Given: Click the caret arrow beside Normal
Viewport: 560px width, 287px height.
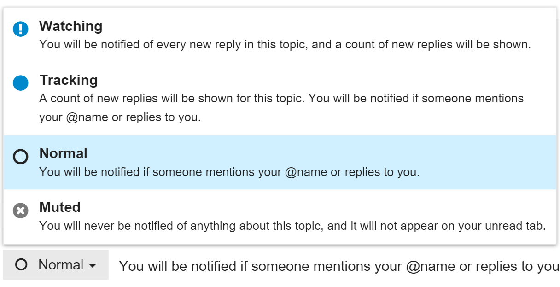Looking at the screenshot, I should [93, 265].
